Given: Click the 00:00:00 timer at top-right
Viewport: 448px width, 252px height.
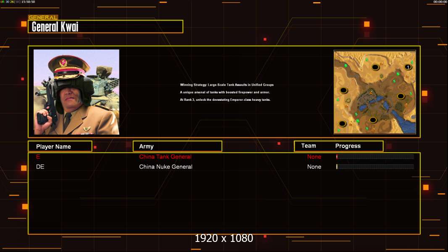Looking at the screenshot, I should coord(440,2).
